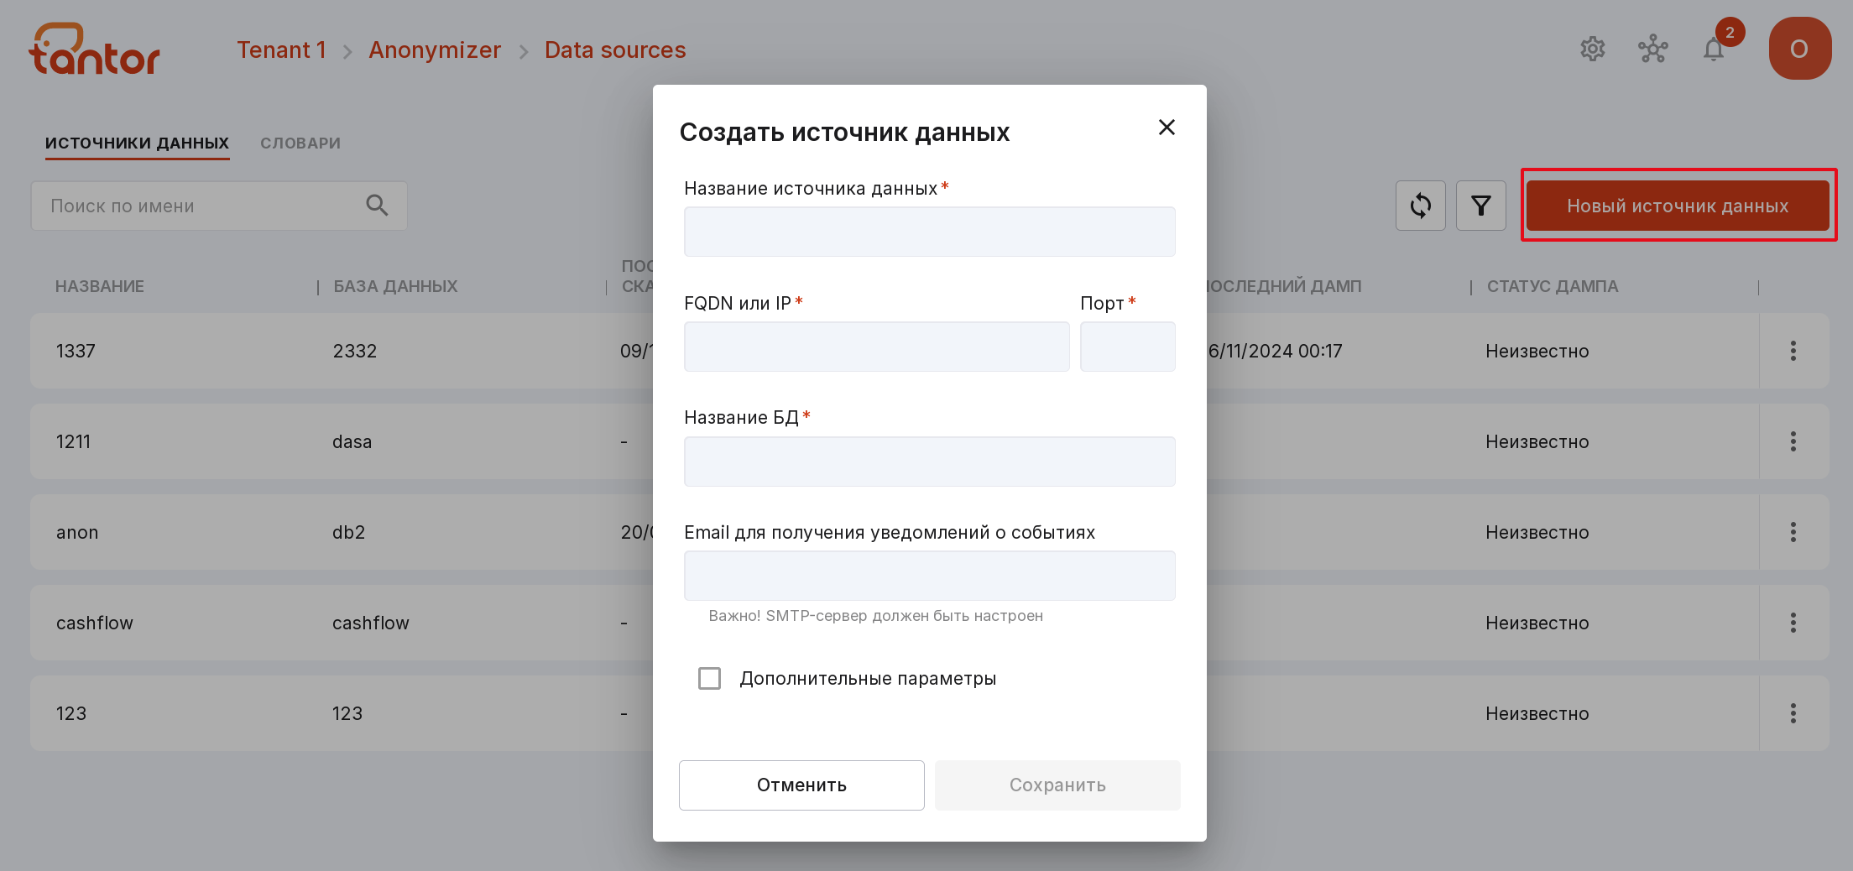Focus the Название источника данных field
Viewport: 1853px width, 871px height.
click(929, 232)
